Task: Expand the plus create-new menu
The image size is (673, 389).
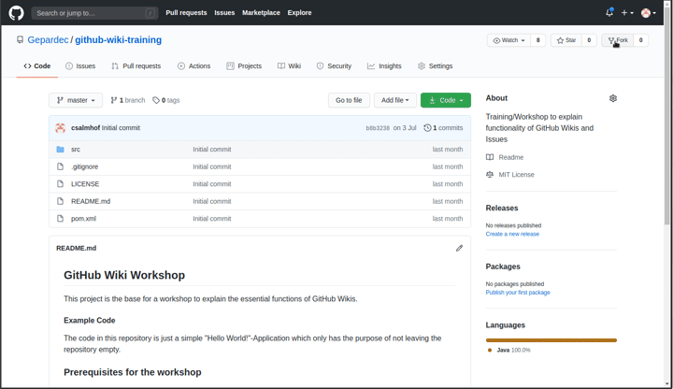Action: (627, 13)
